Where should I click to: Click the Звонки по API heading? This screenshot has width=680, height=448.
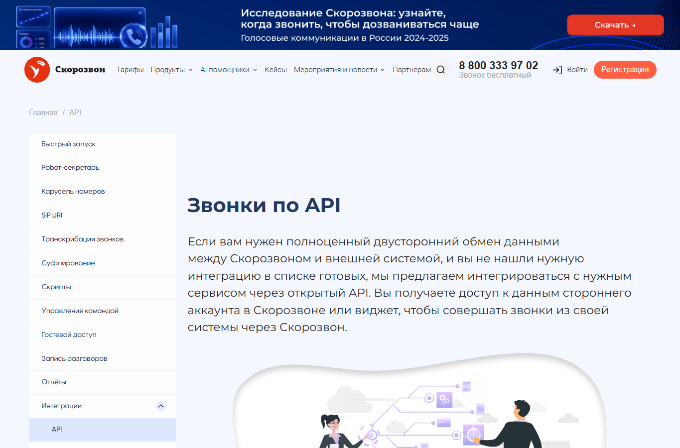pyautogui.click(x=264, y=205)
